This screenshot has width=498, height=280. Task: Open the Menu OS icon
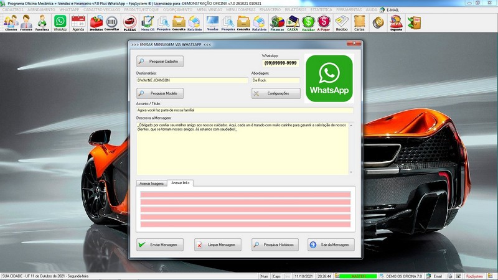[148, 23]
